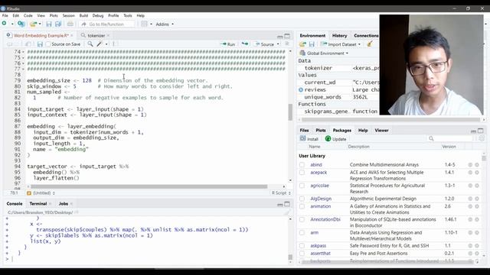
Task: Check the agricolae package checkbox
Action: pyautogui.click(x=302, y=186)
